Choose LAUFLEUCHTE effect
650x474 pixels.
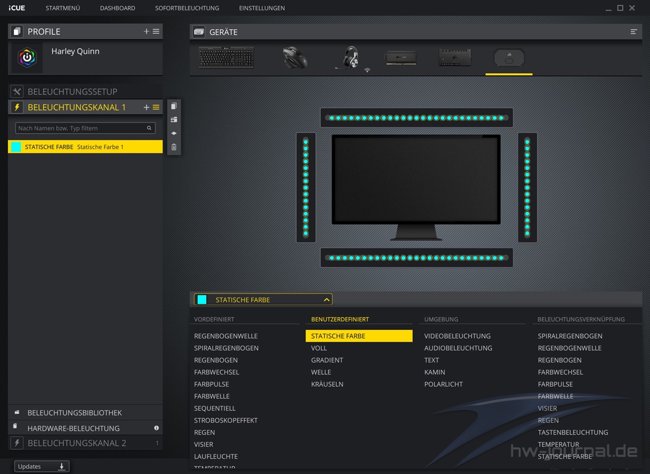tap(216, 457)
